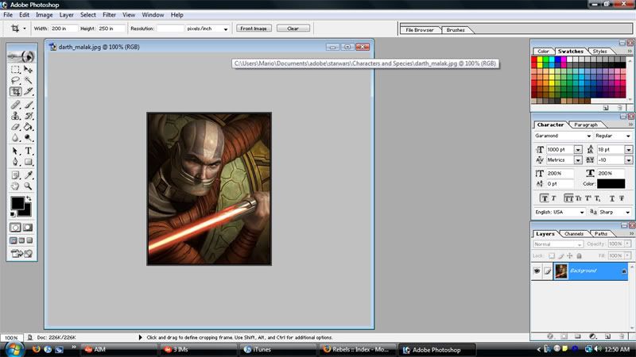Select the Brush tool
Image resolution: width=636 pixels, height=357 pixels.
click(x=28, y=105)
